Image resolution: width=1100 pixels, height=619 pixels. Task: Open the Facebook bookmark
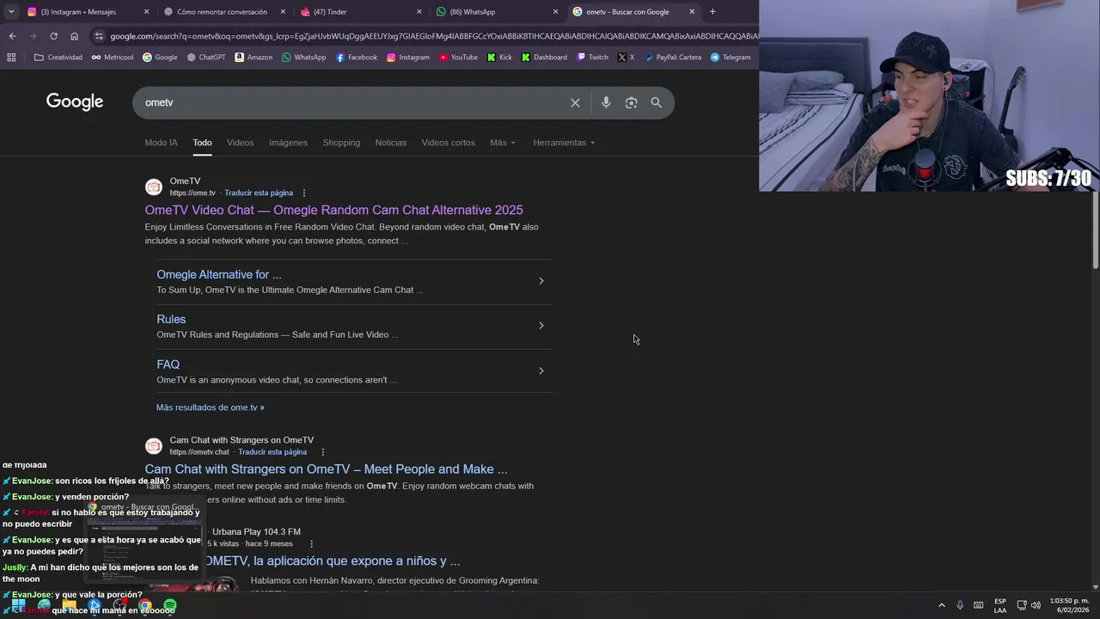click(x=357, y=58)
